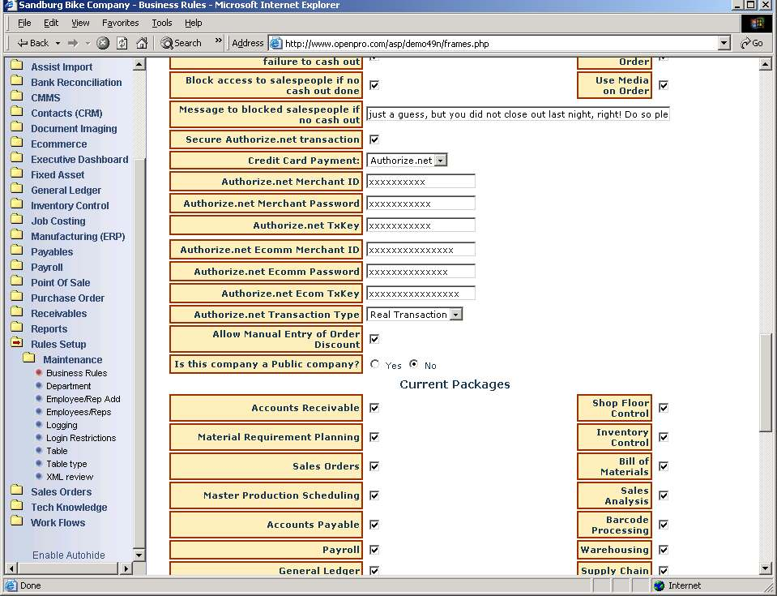Click the browser Back arrow icon
Viewport: 777px width, 596px height.
tap(22, 43)
